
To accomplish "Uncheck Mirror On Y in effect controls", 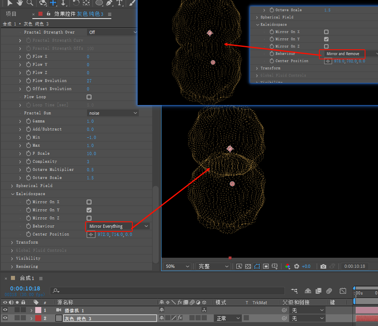I will tap(89, 210).
